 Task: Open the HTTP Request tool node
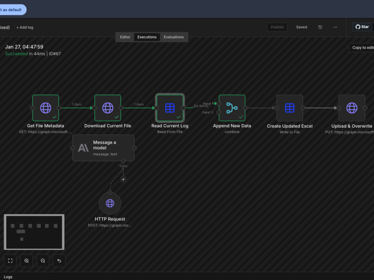(110, 203)
